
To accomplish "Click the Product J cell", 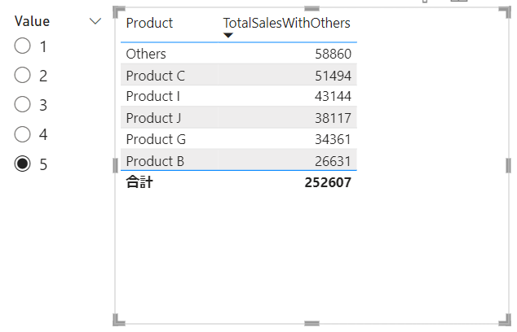I will pyautogui.click(x=153, y=118).
